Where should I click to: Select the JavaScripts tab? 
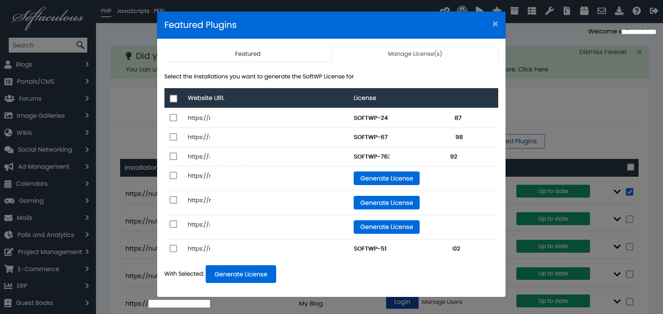(x=133, y=11)
